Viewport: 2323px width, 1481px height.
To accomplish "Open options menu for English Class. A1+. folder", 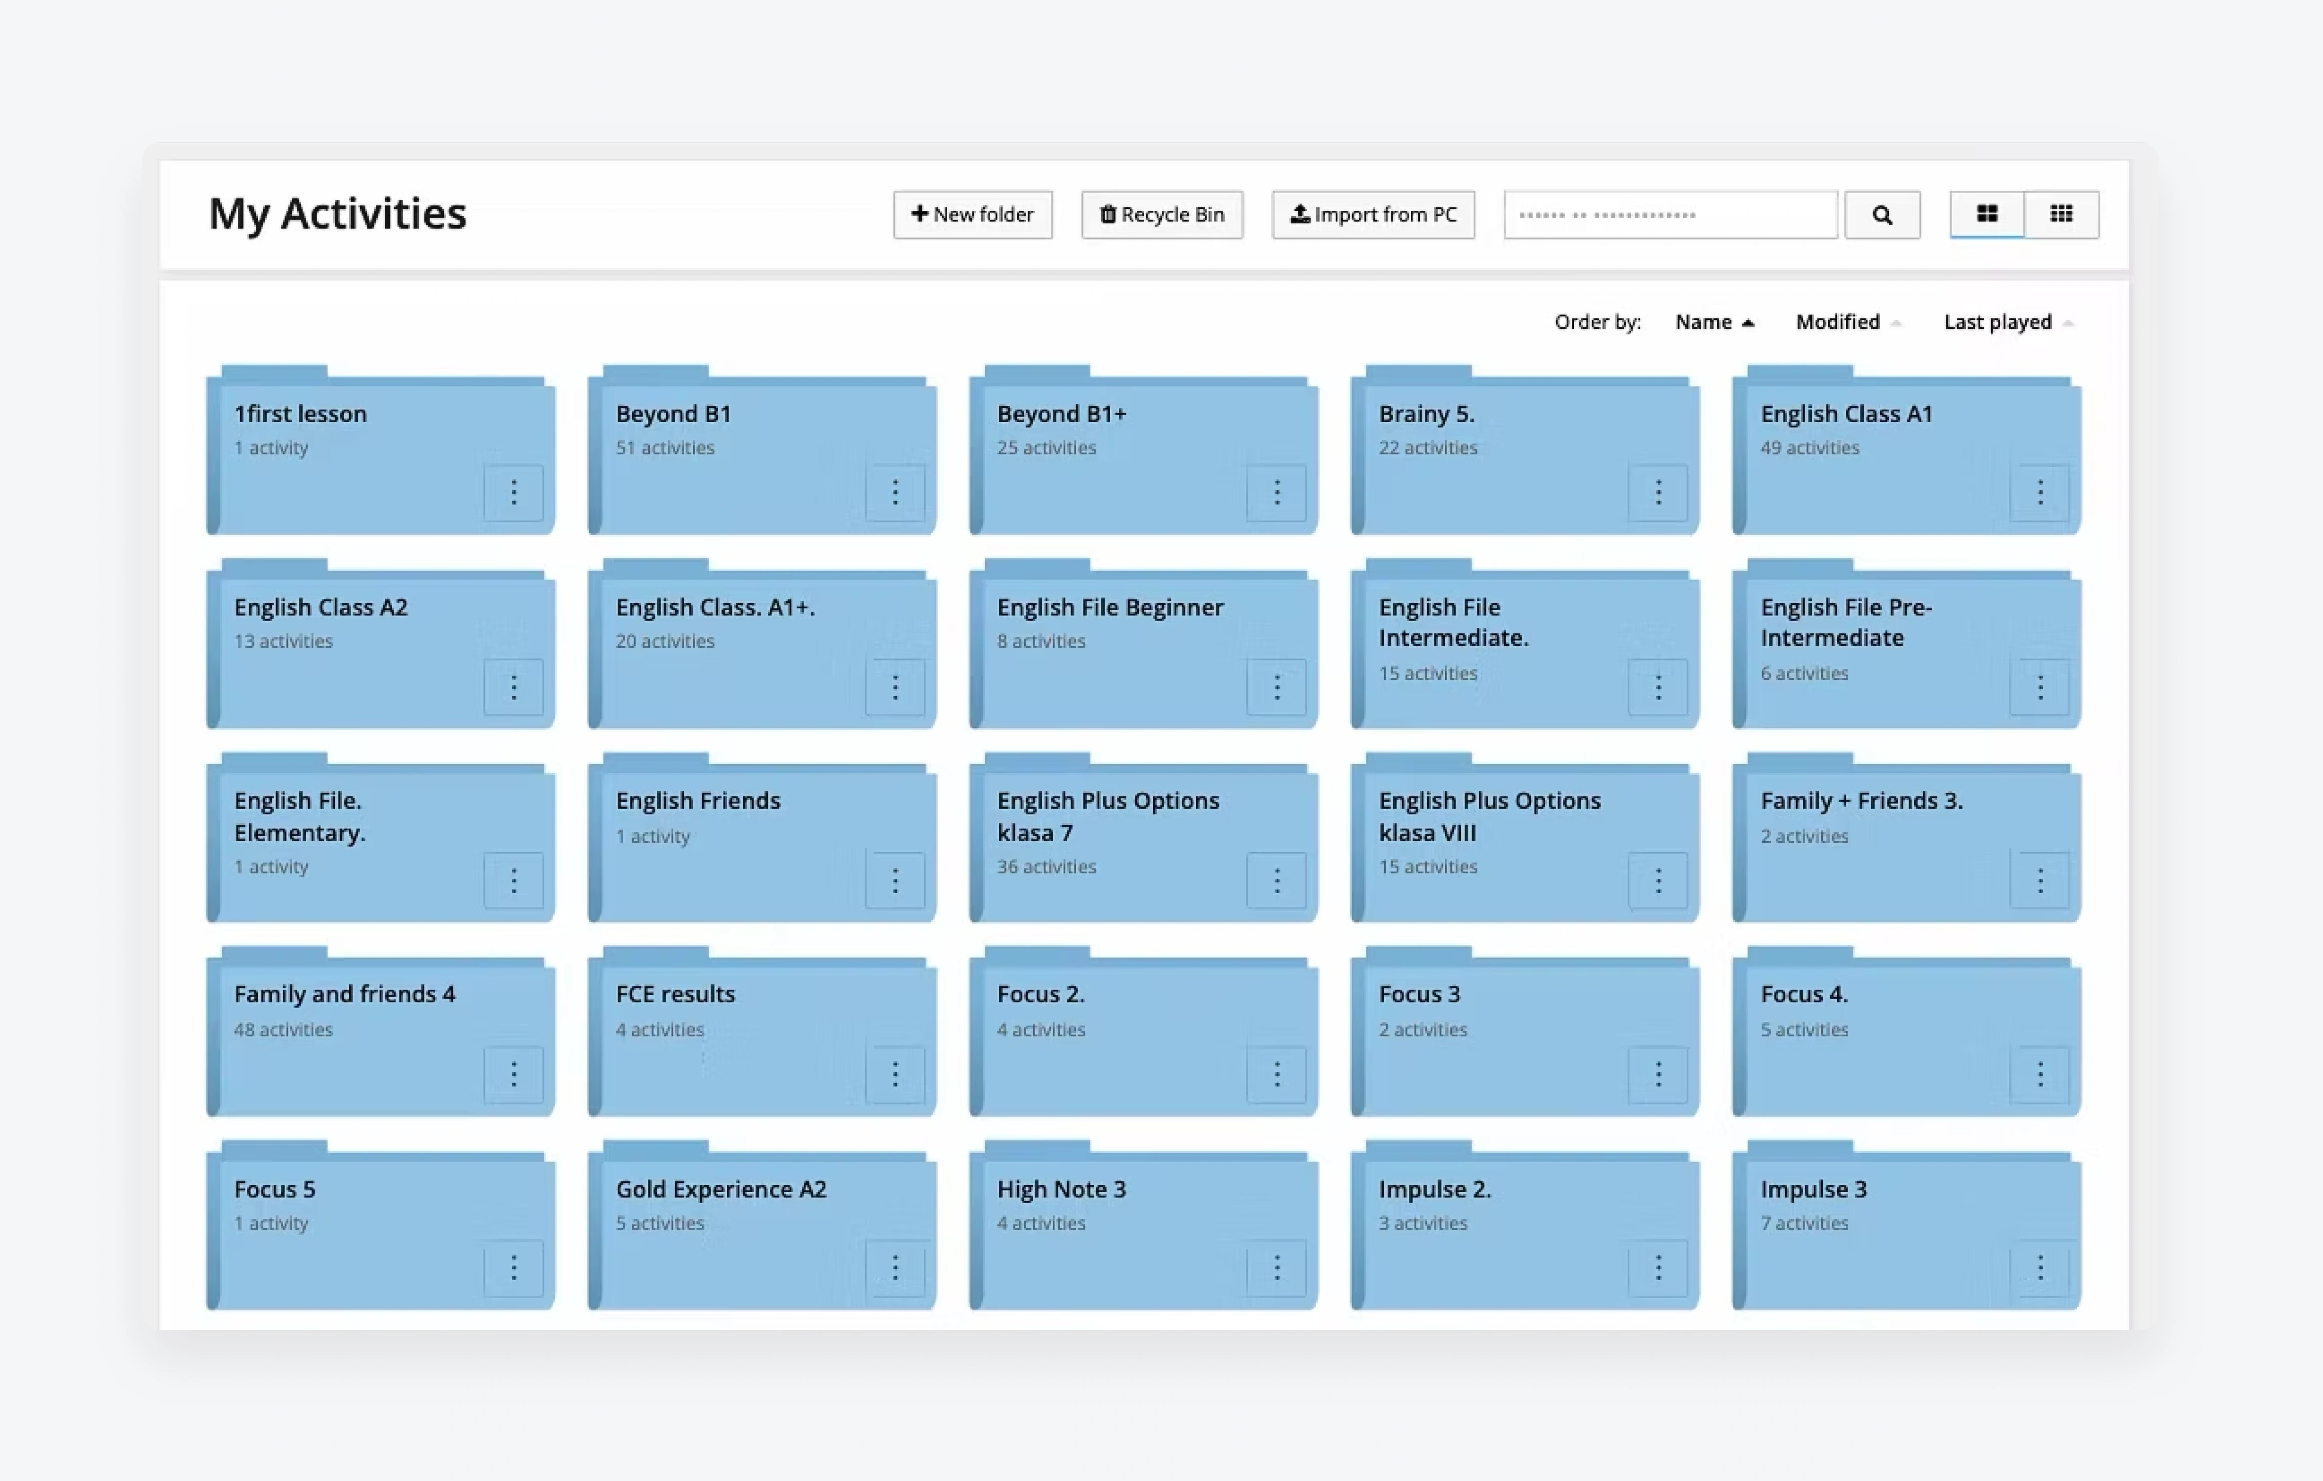I will (x=895, y=687).
